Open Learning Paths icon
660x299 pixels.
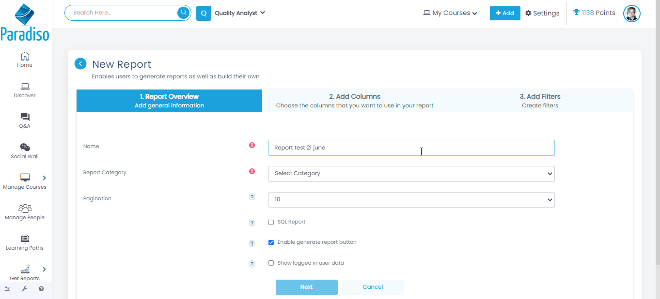click(x=25, y=239)
